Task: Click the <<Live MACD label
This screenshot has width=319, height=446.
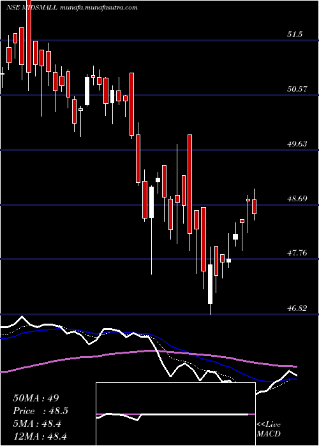Action: 269,429
